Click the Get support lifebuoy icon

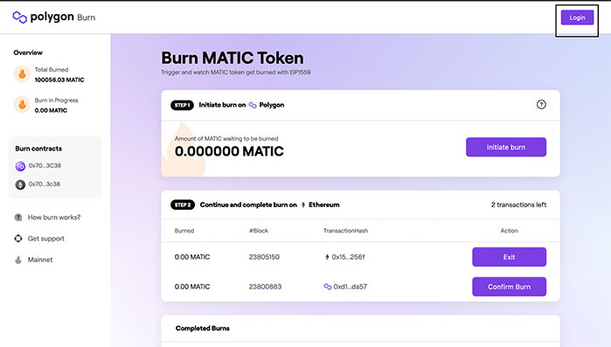(18, 239)
